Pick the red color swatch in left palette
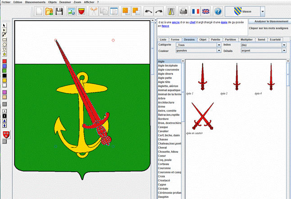The image size is (291, 199). [x=5, y=61]
